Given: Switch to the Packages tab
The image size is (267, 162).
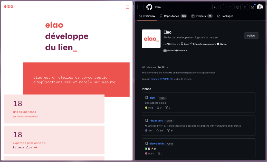Looking at the screenshot, I should [x=225, y=16].
